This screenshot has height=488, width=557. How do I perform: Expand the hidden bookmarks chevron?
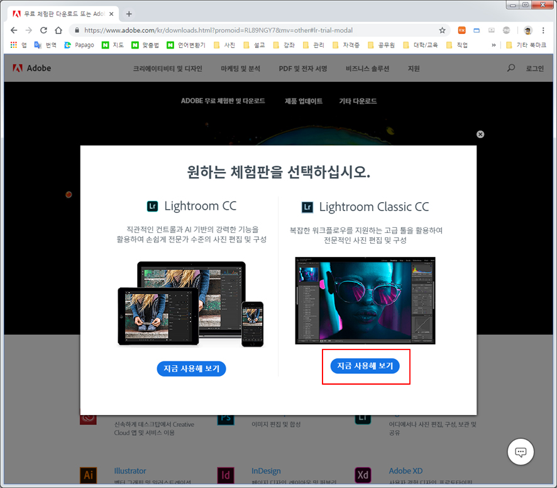494,45
